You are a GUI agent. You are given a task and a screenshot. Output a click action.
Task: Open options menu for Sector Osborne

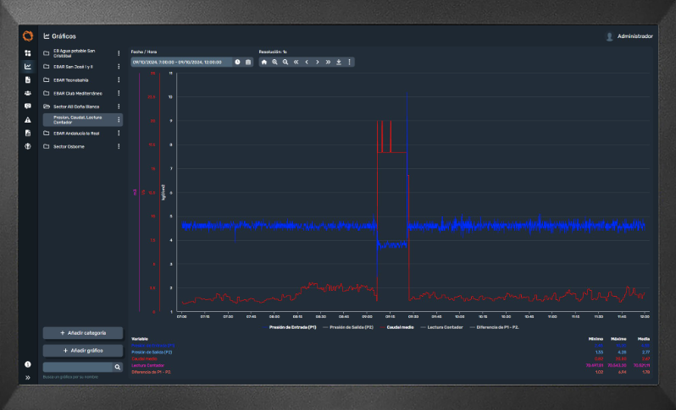click(x=119, y=146)
